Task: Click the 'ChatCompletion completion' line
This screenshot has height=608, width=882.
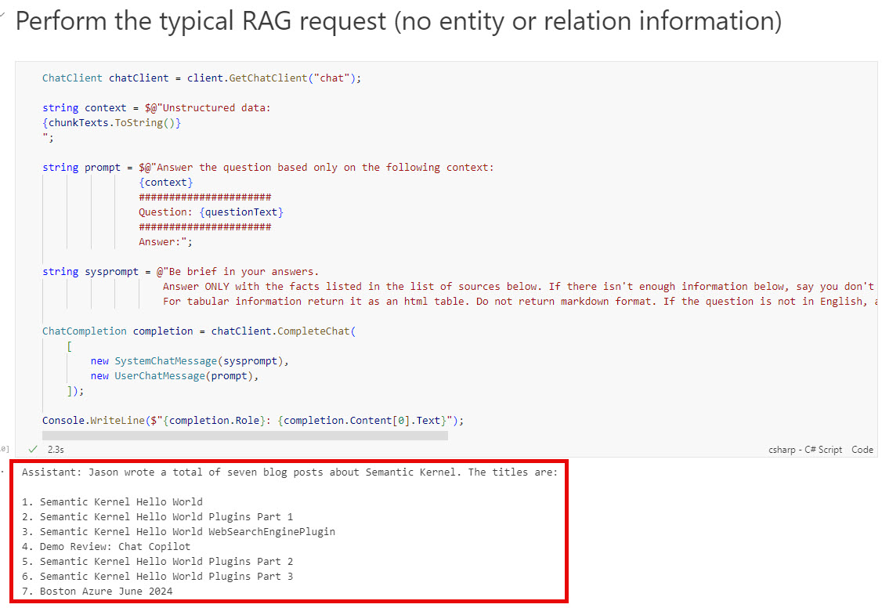Action: click(x=199, y=331)
